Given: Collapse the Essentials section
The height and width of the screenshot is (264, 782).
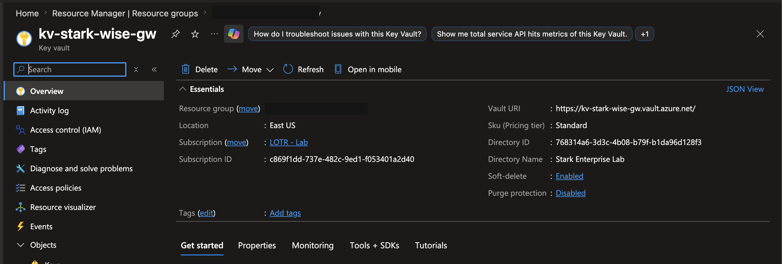Looking at the screenshot, I should (x=182, y=89).
